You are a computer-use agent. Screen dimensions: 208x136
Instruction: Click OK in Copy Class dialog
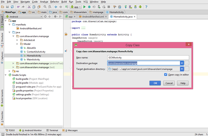tap(155, 83)
